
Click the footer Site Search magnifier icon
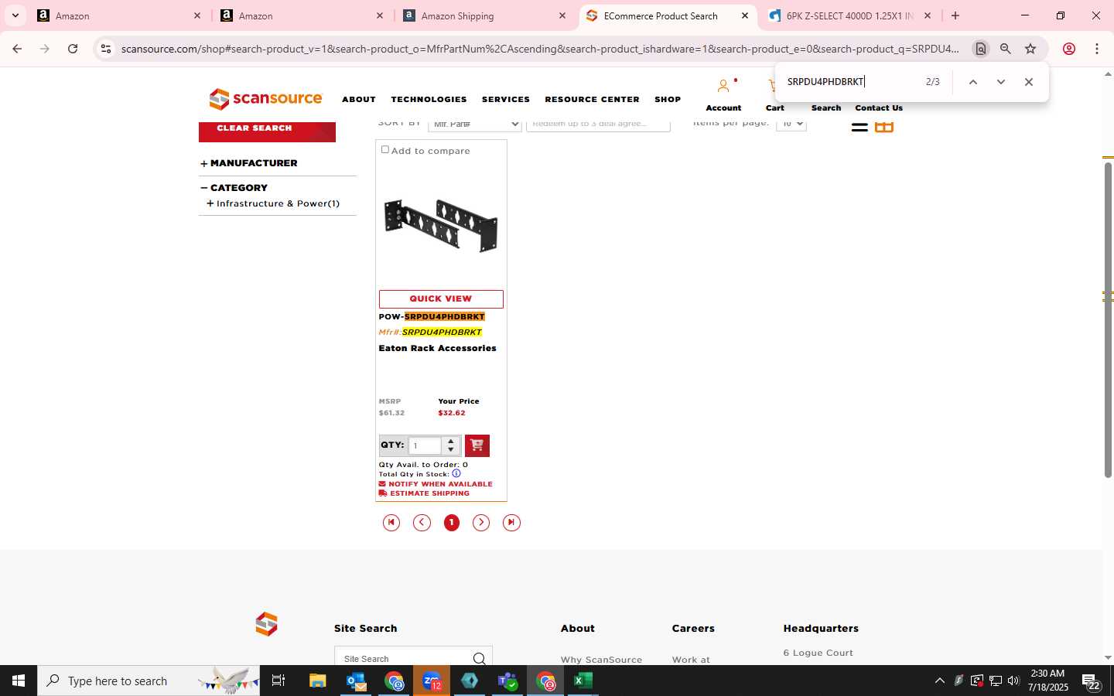point(480,659)
